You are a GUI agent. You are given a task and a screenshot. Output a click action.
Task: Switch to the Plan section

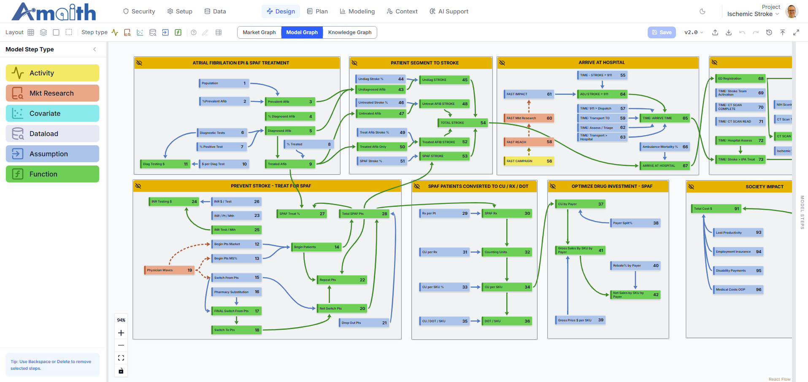317,11
